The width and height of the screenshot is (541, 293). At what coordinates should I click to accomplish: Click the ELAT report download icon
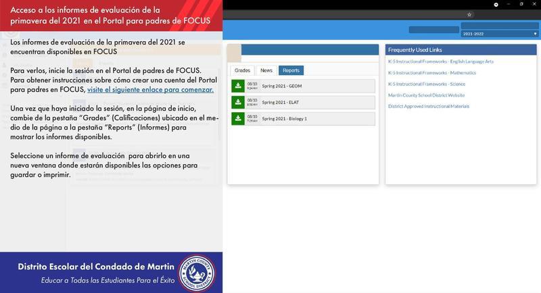click(x=238, y=102)
